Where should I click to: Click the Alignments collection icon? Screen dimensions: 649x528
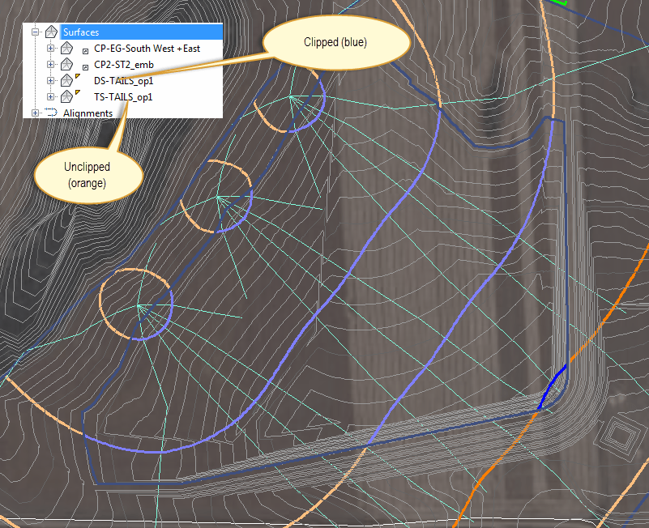pos(51,112)
